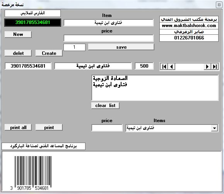Click the Create barcode button
The image size is (224, 194).
(49, 53)
